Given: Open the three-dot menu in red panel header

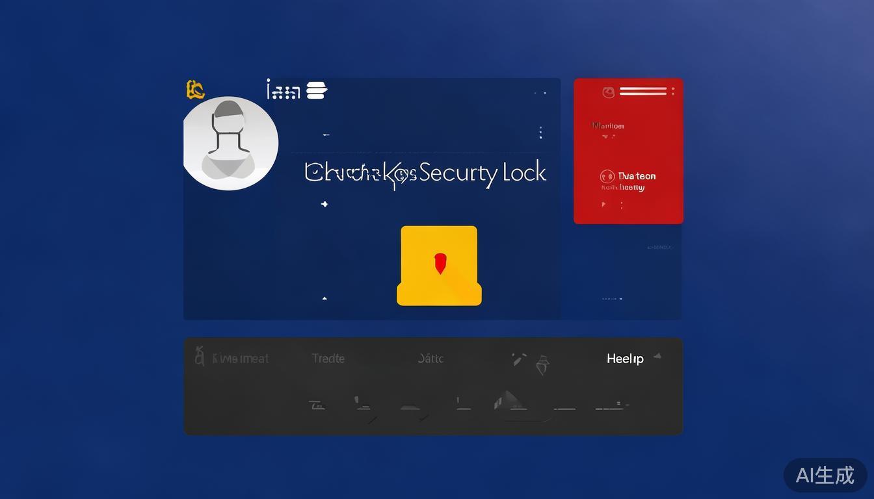Looking at the screenshot, I should 673,92.
